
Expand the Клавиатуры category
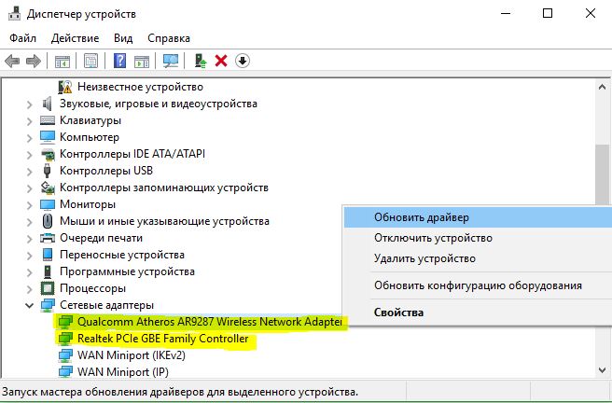coord(29,121)
